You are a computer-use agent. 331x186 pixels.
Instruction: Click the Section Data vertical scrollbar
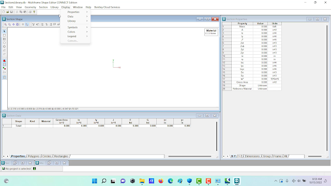(217, 136)
